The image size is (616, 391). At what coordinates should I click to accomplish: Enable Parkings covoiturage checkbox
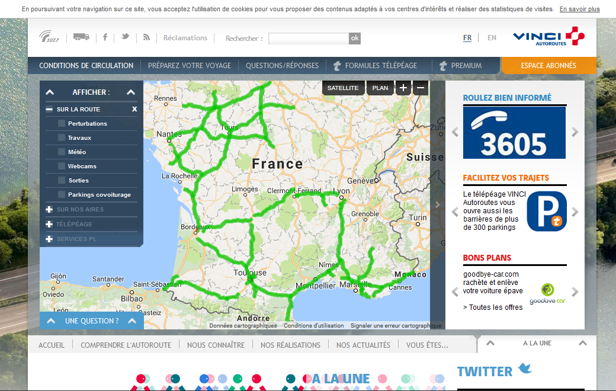(61, 194)
